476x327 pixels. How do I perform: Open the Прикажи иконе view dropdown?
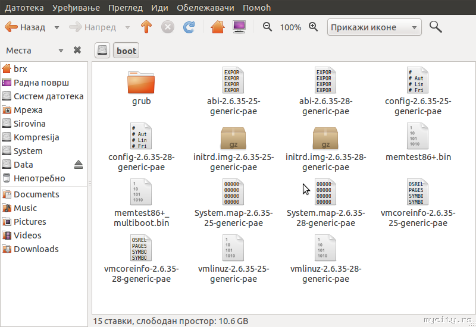coord(374,27)
